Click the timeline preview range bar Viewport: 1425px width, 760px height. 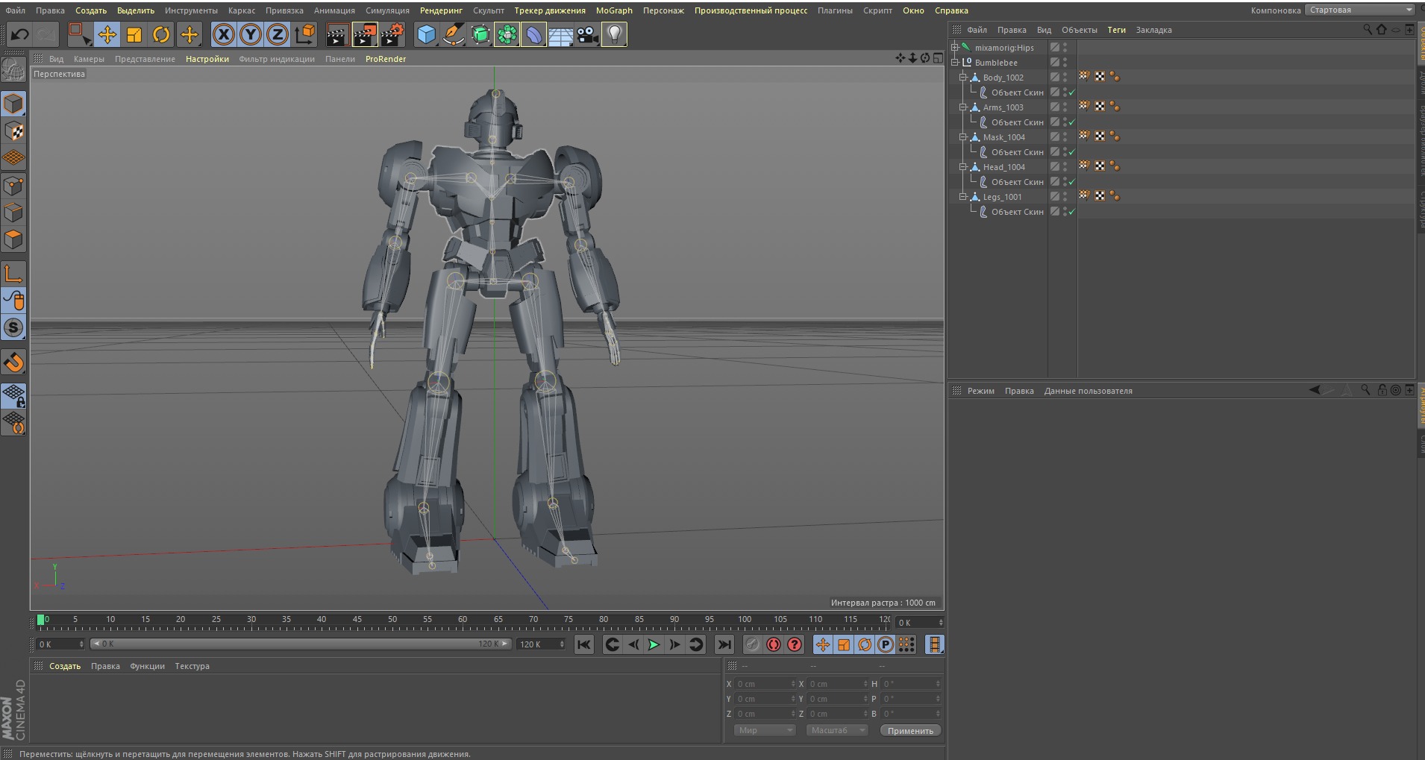[301, 644]
